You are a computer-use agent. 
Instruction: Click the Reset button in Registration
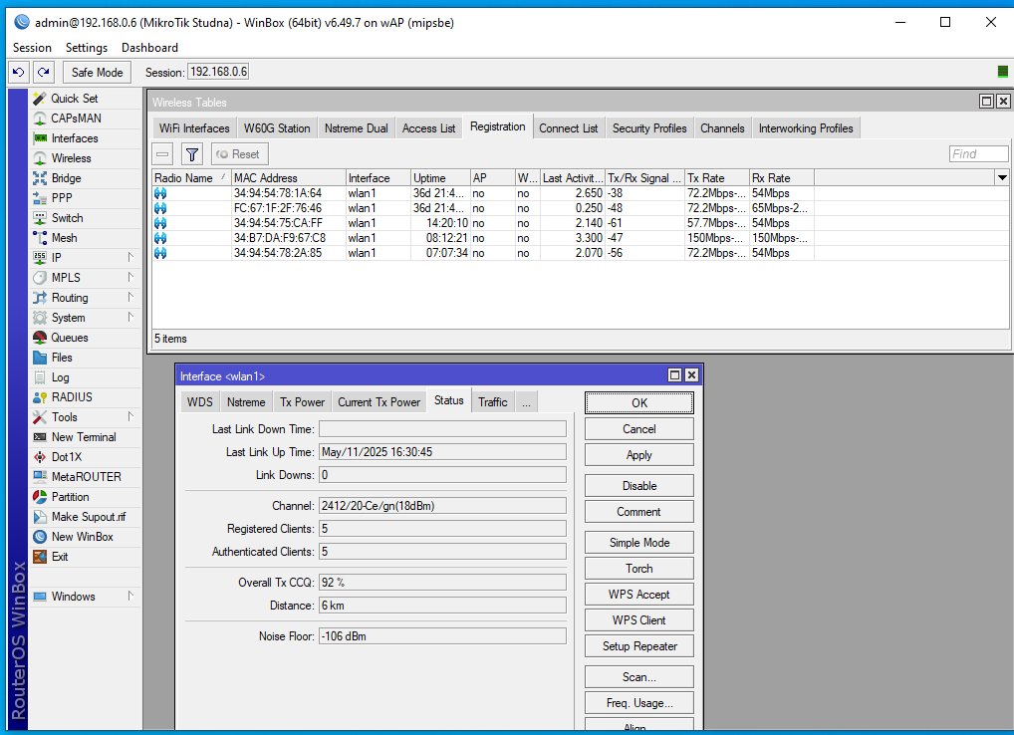[x=239, y=153]
